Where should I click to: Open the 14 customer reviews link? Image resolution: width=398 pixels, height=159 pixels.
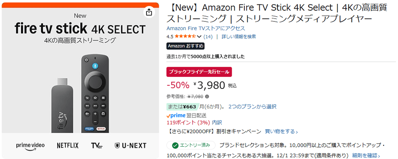coord(208,36)
